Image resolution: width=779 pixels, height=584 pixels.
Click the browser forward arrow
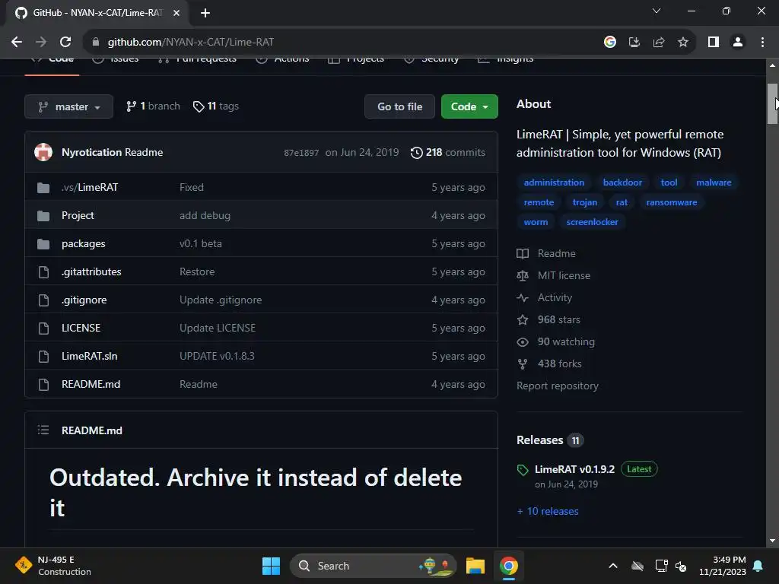point(41,43)
